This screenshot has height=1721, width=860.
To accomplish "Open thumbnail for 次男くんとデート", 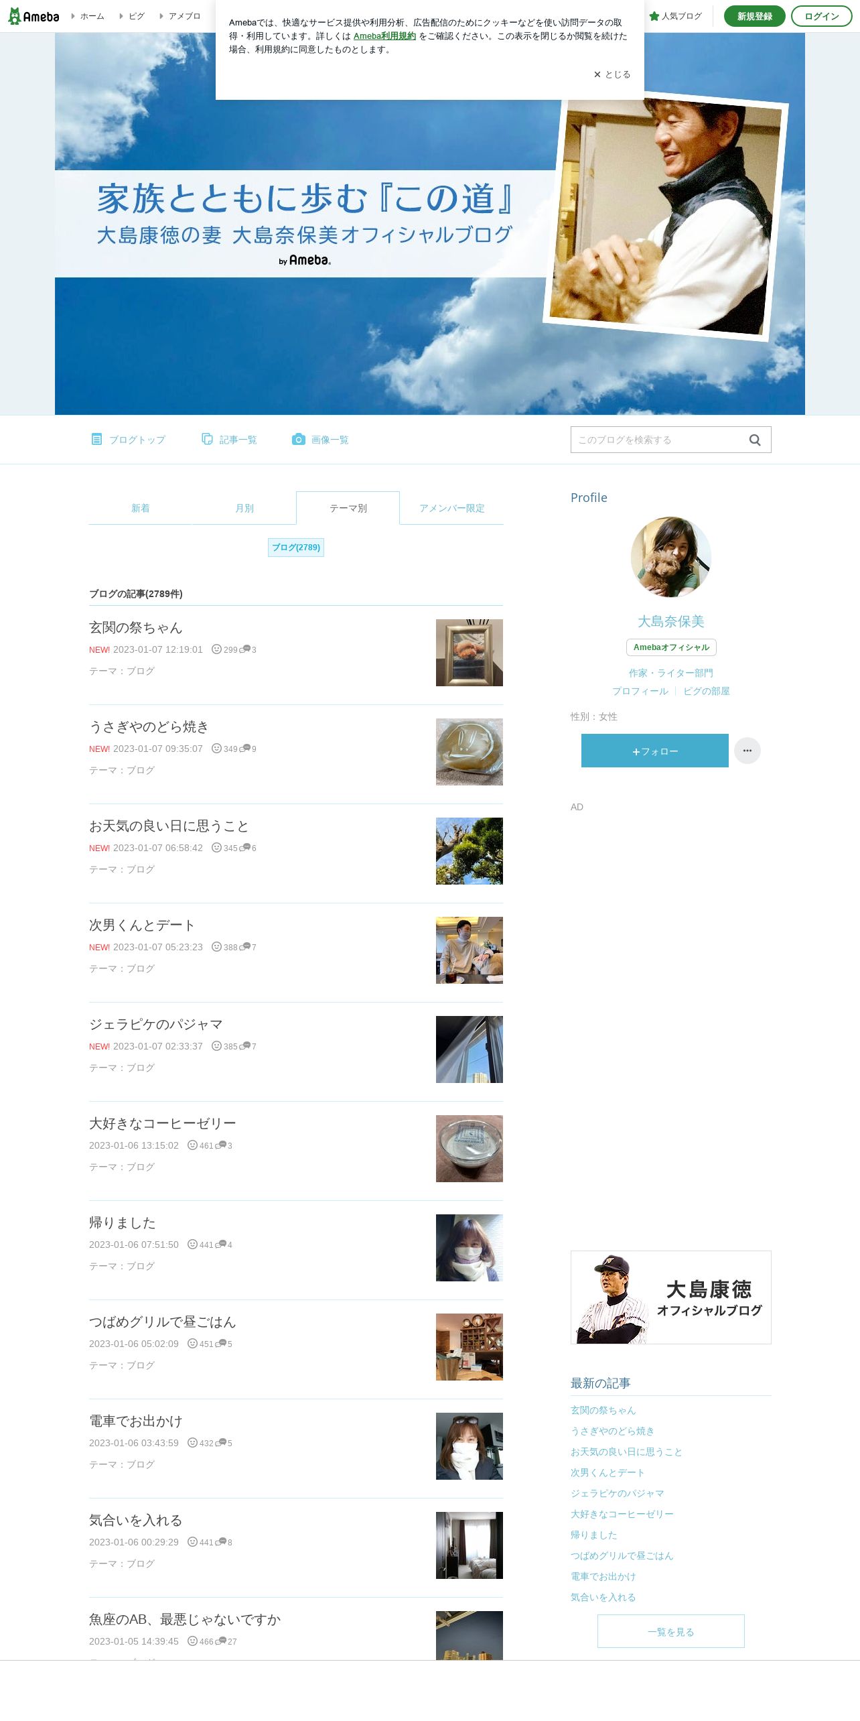I will coord(470,950).
